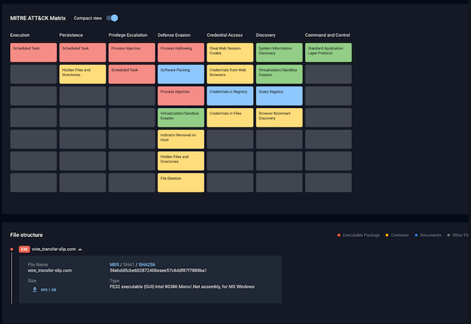The height and width of the screenshot is (324, 471).
Task: Click the MITRE ATT&CK Matrix title
Action: [x=38, y=18]
